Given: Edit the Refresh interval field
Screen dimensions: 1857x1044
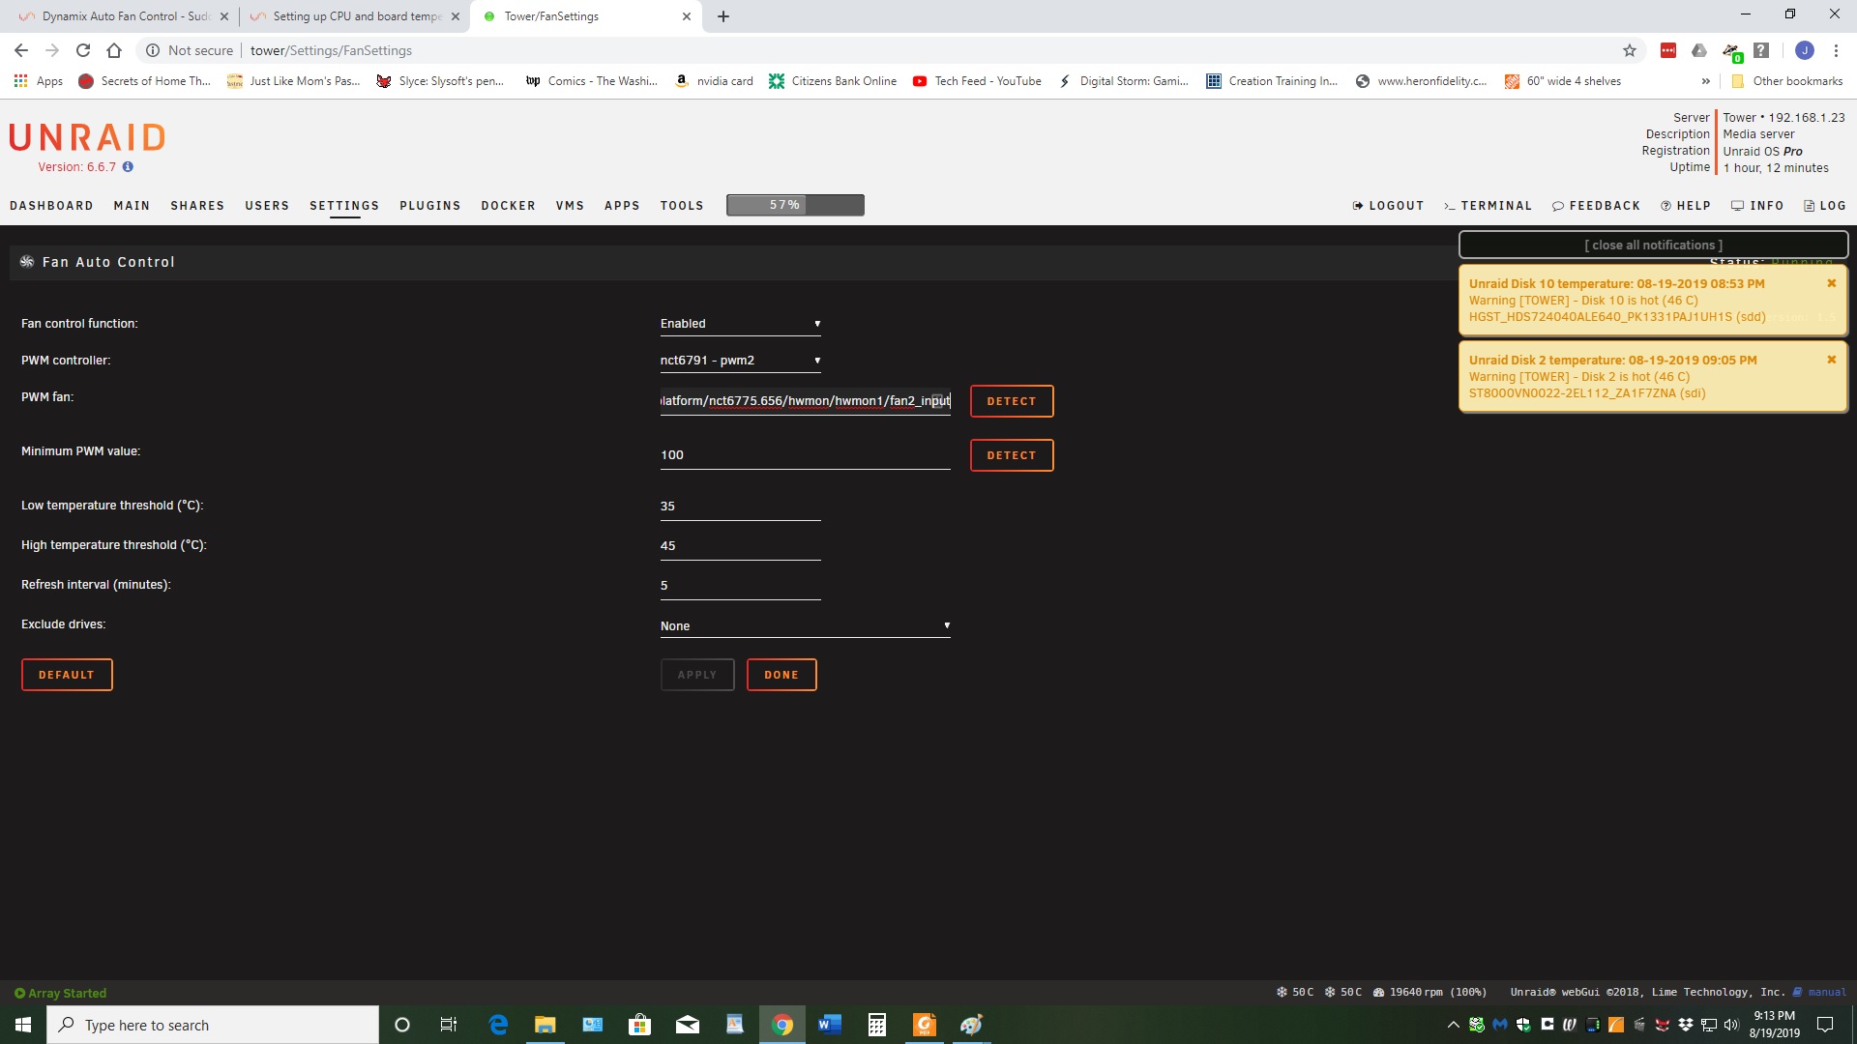Looking at the screenshot, I should (x=740, y=586).
